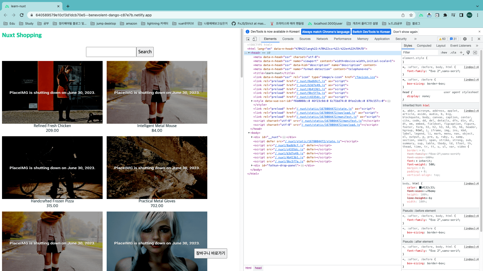Click the Nuxt extension icon
The image size is (483, 271).
pyautogui.click(x=421, y=15)
